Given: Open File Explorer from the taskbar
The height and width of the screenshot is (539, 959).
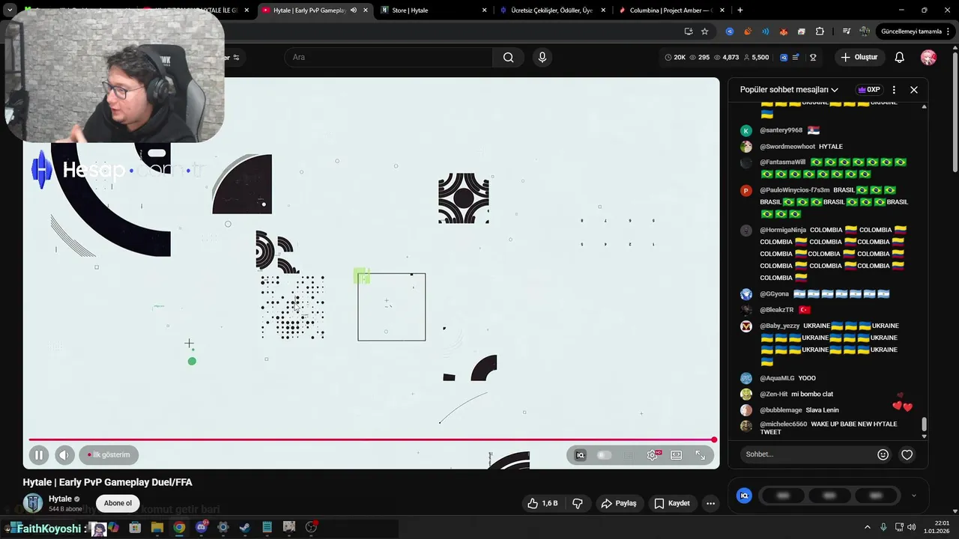Looking at the screenshot, I should pyautogui.click(x=157, y=528).
